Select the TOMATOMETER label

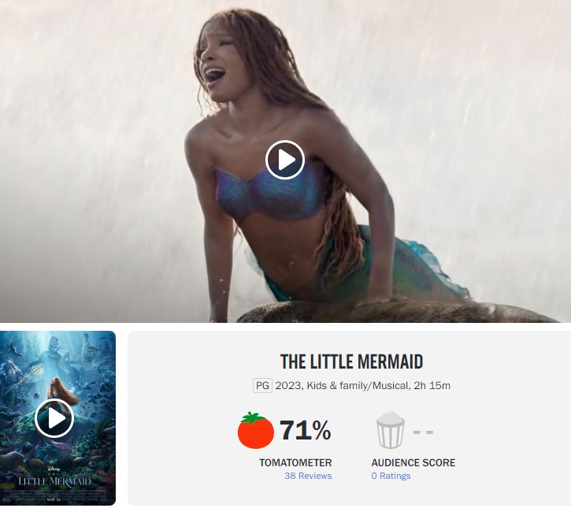point(295,463)
